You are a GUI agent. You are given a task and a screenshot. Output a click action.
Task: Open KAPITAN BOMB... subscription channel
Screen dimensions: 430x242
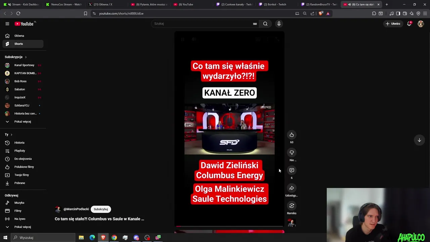click(23, 73)
